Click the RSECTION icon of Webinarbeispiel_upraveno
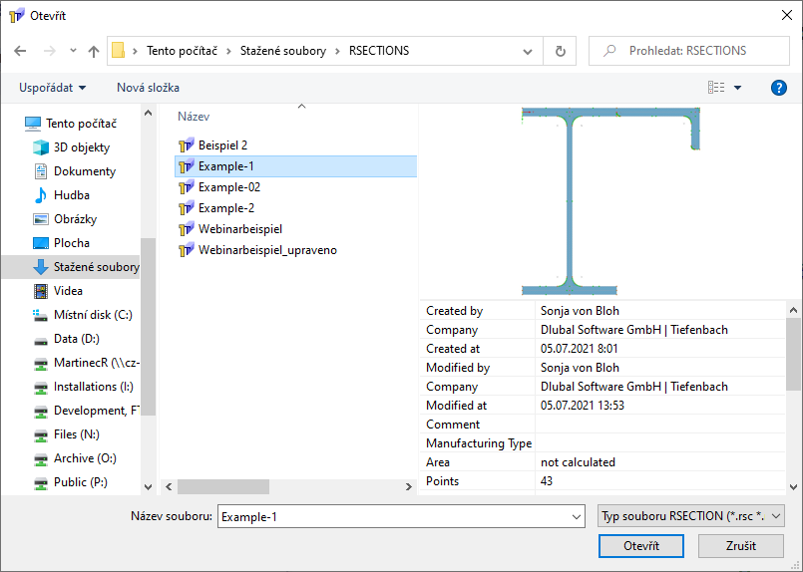The width and height of the screenshot is (803, 572). pos(186,250)
